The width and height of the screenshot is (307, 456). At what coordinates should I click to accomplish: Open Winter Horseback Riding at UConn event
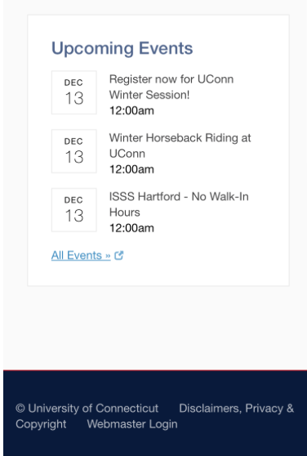tap(180, 145)
